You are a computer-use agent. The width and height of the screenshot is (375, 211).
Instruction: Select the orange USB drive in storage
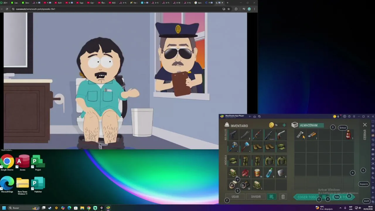tap(312, 135)
